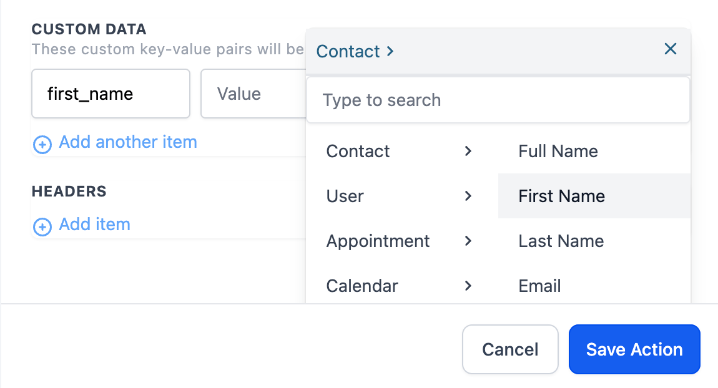
Task: Click the plus icon beside Add another item
Action: click(x=42, y=145)
